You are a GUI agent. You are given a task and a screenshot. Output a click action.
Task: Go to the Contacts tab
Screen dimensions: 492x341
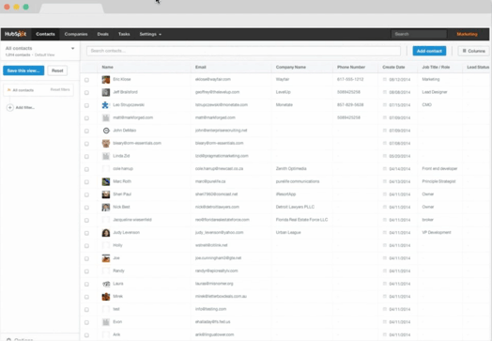pyautogui.click(x=45, y=34)
